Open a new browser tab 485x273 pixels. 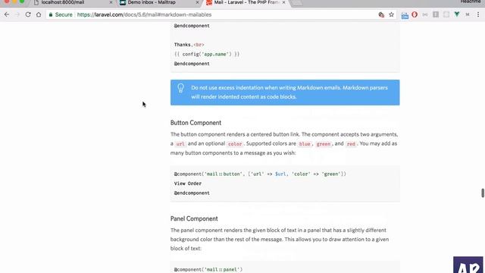click(x=296, y=2)
